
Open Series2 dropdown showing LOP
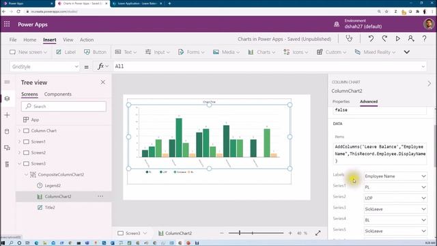(x=395, y=198)
